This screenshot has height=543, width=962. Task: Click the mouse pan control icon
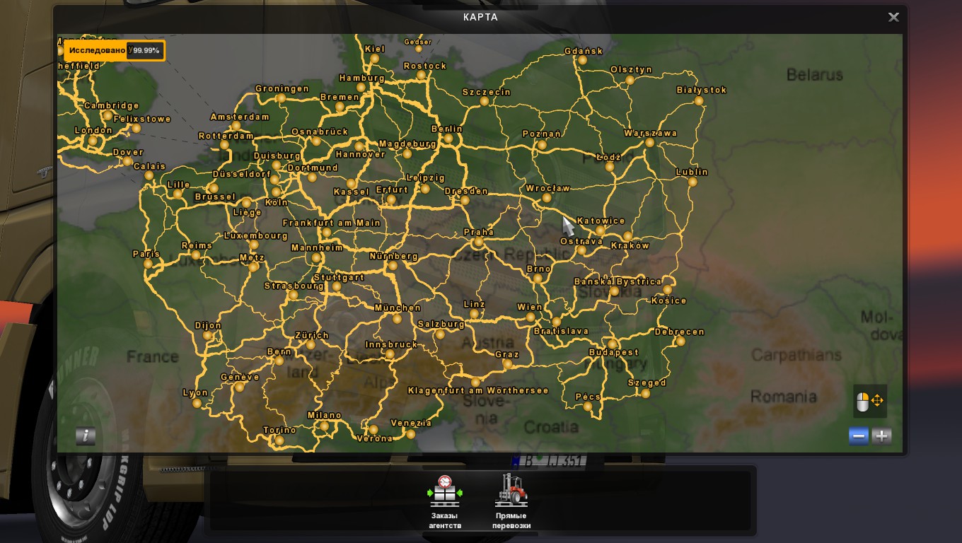(870, 401)
